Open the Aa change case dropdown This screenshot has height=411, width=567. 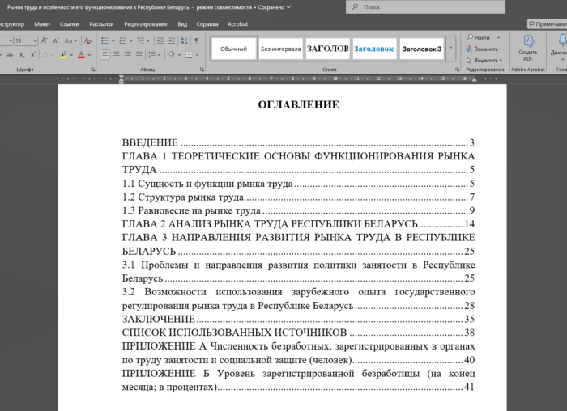(70, 40)
